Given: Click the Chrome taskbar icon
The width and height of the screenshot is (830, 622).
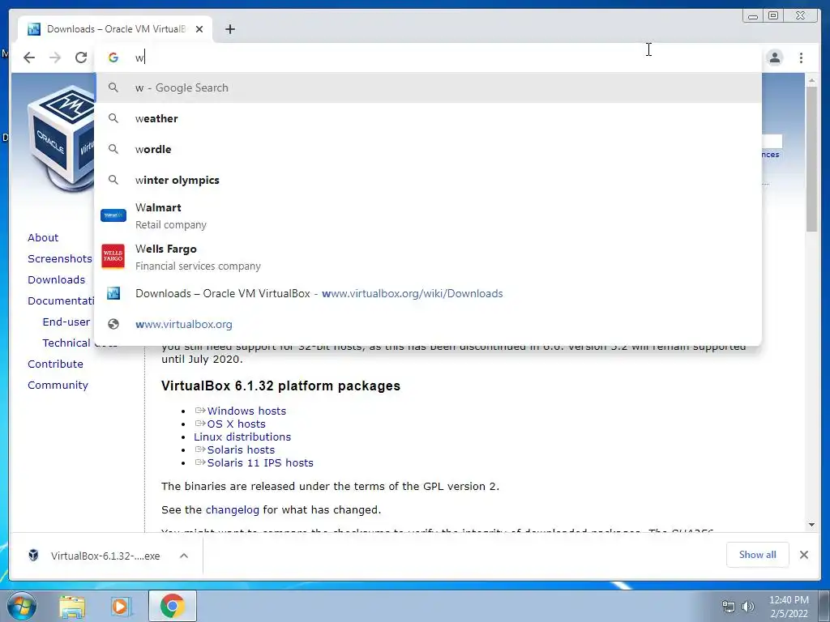Looking at the screenshot, I should (x=172, y=606).
